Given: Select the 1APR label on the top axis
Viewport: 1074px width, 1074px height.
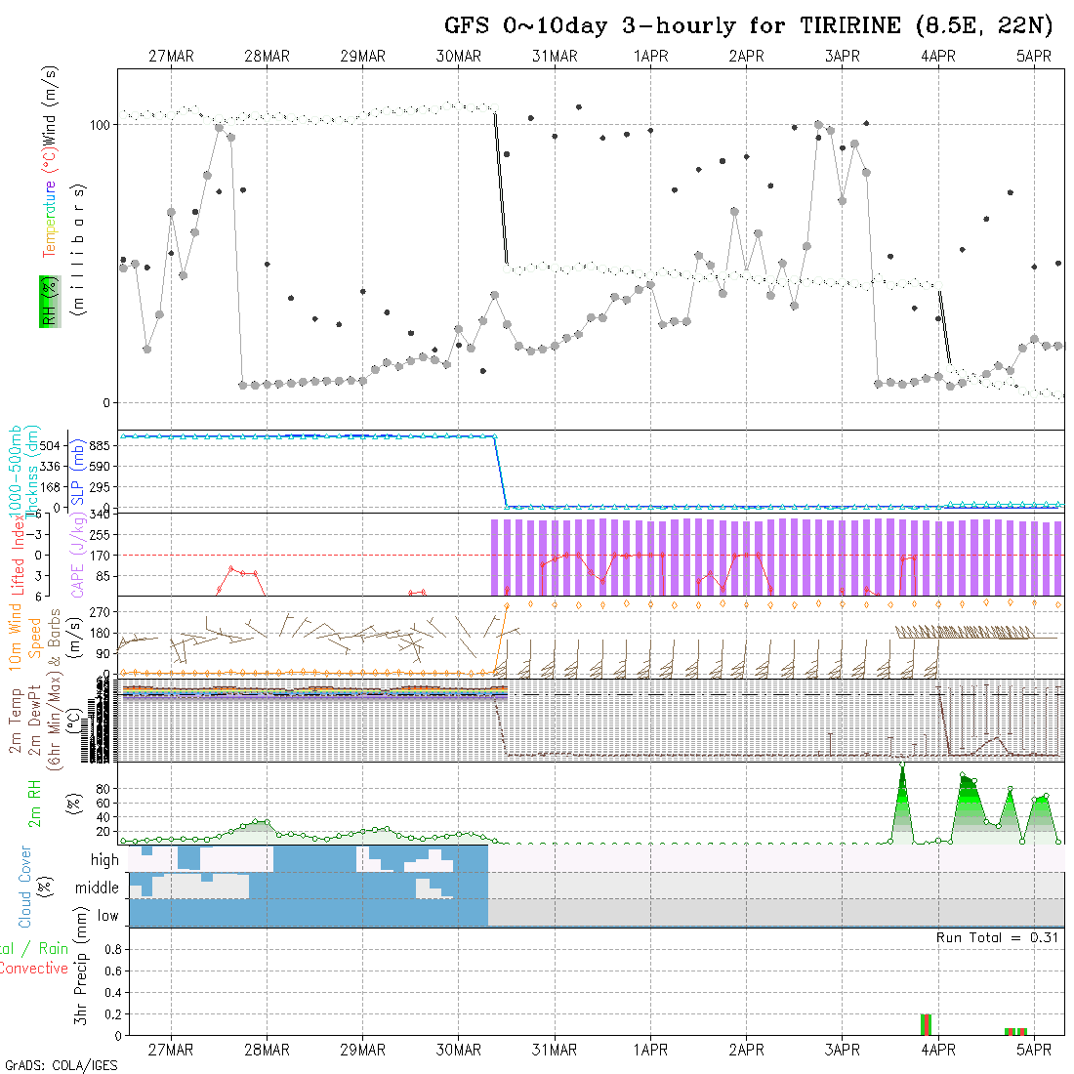Looking at the screenshot, I should coord(650,57).
